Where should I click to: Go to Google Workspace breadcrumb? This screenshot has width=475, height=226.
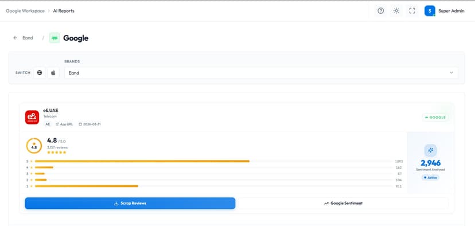[x=25, y=11]
